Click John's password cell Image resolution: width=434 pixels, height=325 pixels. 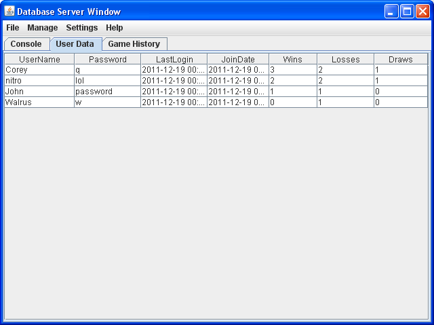[x=107, y=92]
